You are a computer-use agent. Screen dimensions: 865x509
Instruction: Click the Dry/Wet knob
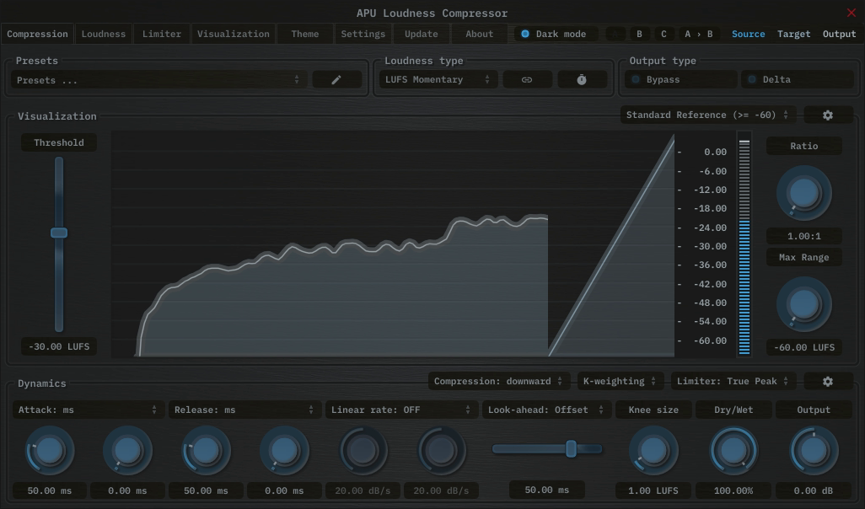[x=733, y=451]
